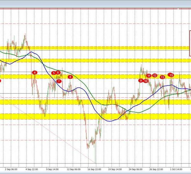Select the red marker labeled 7
The width and height of the screenshot is (191, 174).
[x=59, y=81]
